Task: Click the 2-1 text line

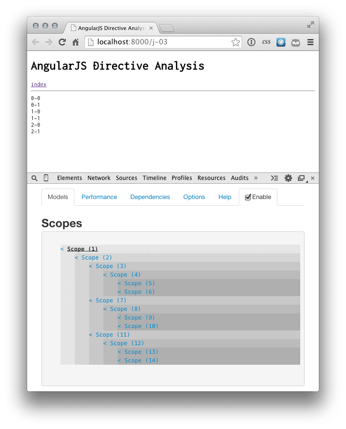Action: click(x=36, y=131)
